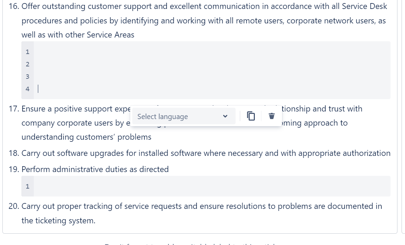Delete the code block with trash icon
Viewport: 405px width, 245px height.
271,116
